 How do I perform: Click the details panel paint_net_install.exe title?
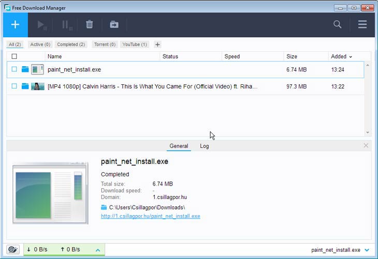pos(135,161)
